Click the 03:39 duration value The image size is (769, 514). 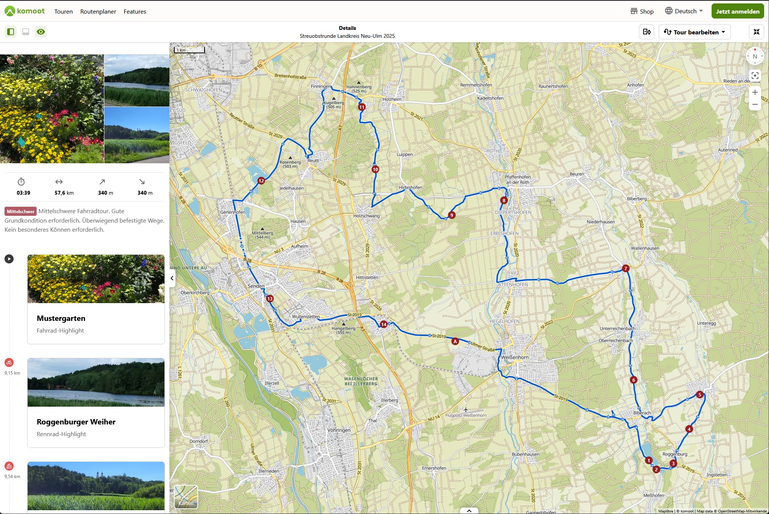23,193
